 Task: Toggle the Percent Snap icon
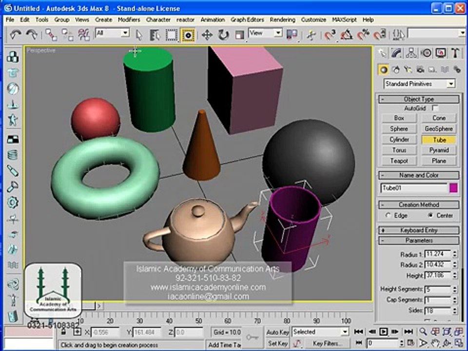(363, 35)
